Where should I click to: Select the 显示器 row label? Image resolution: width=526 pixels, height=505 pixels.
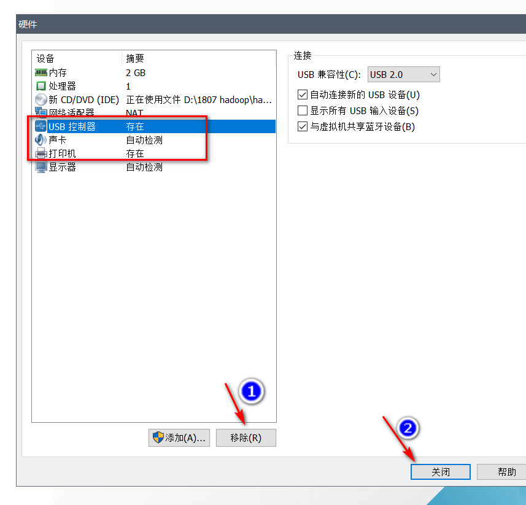[x=63, y=167]
